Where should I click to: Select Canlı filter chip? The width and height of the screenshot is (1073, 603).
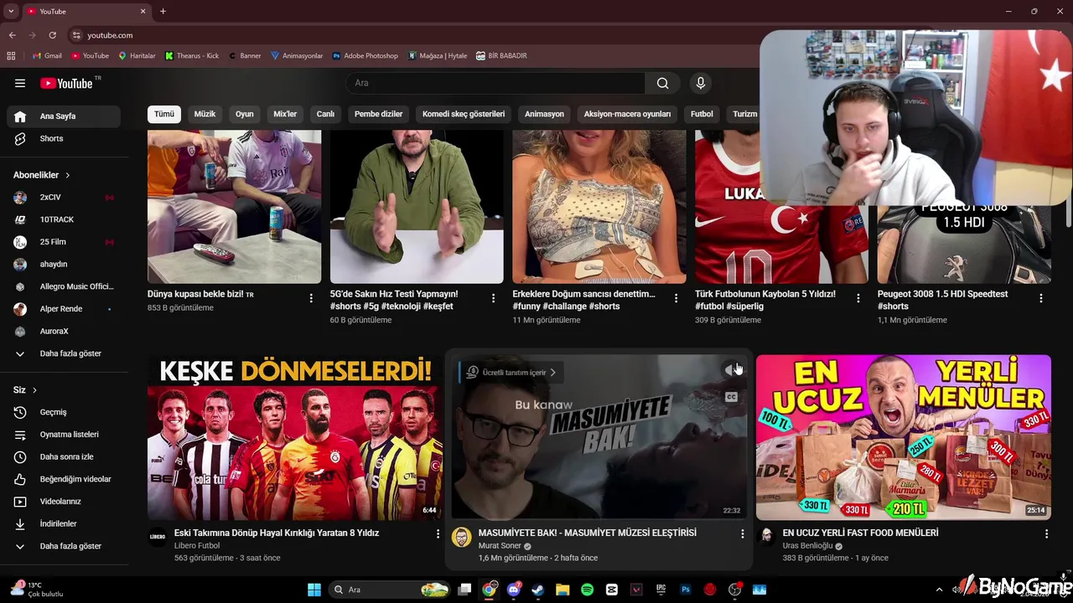(325, 114)
